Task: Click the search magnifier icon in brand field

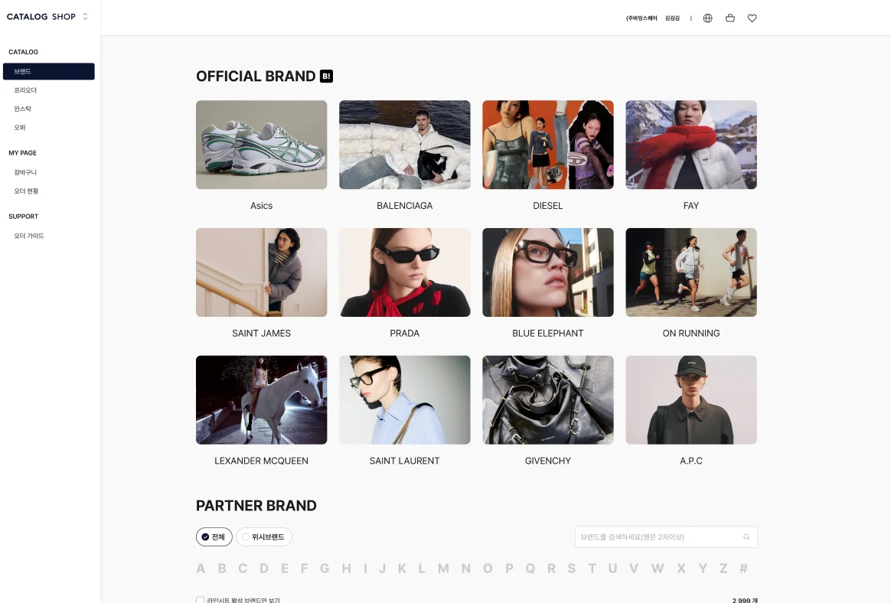Action: click(x=746, y=537)
